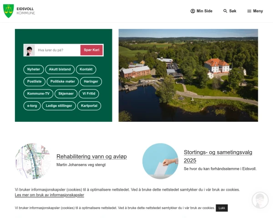The image size is (273, 218).
Task: Click the map thumbnail for water rehabilitation
Action: click(33, 161)
